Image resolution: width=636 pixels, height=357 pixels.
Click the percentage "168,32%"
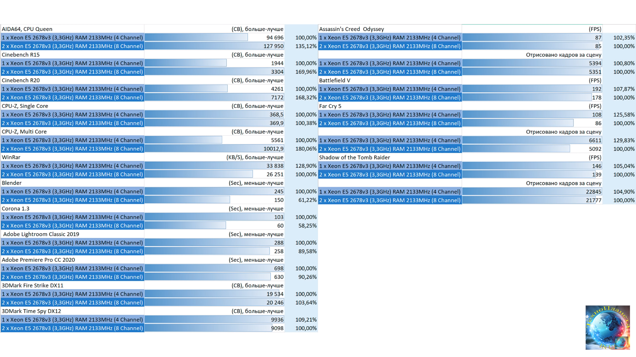coord(306,98)
